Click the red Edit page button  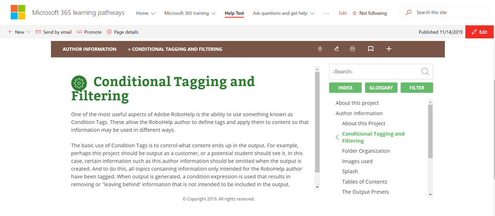[x=480, y=32]
